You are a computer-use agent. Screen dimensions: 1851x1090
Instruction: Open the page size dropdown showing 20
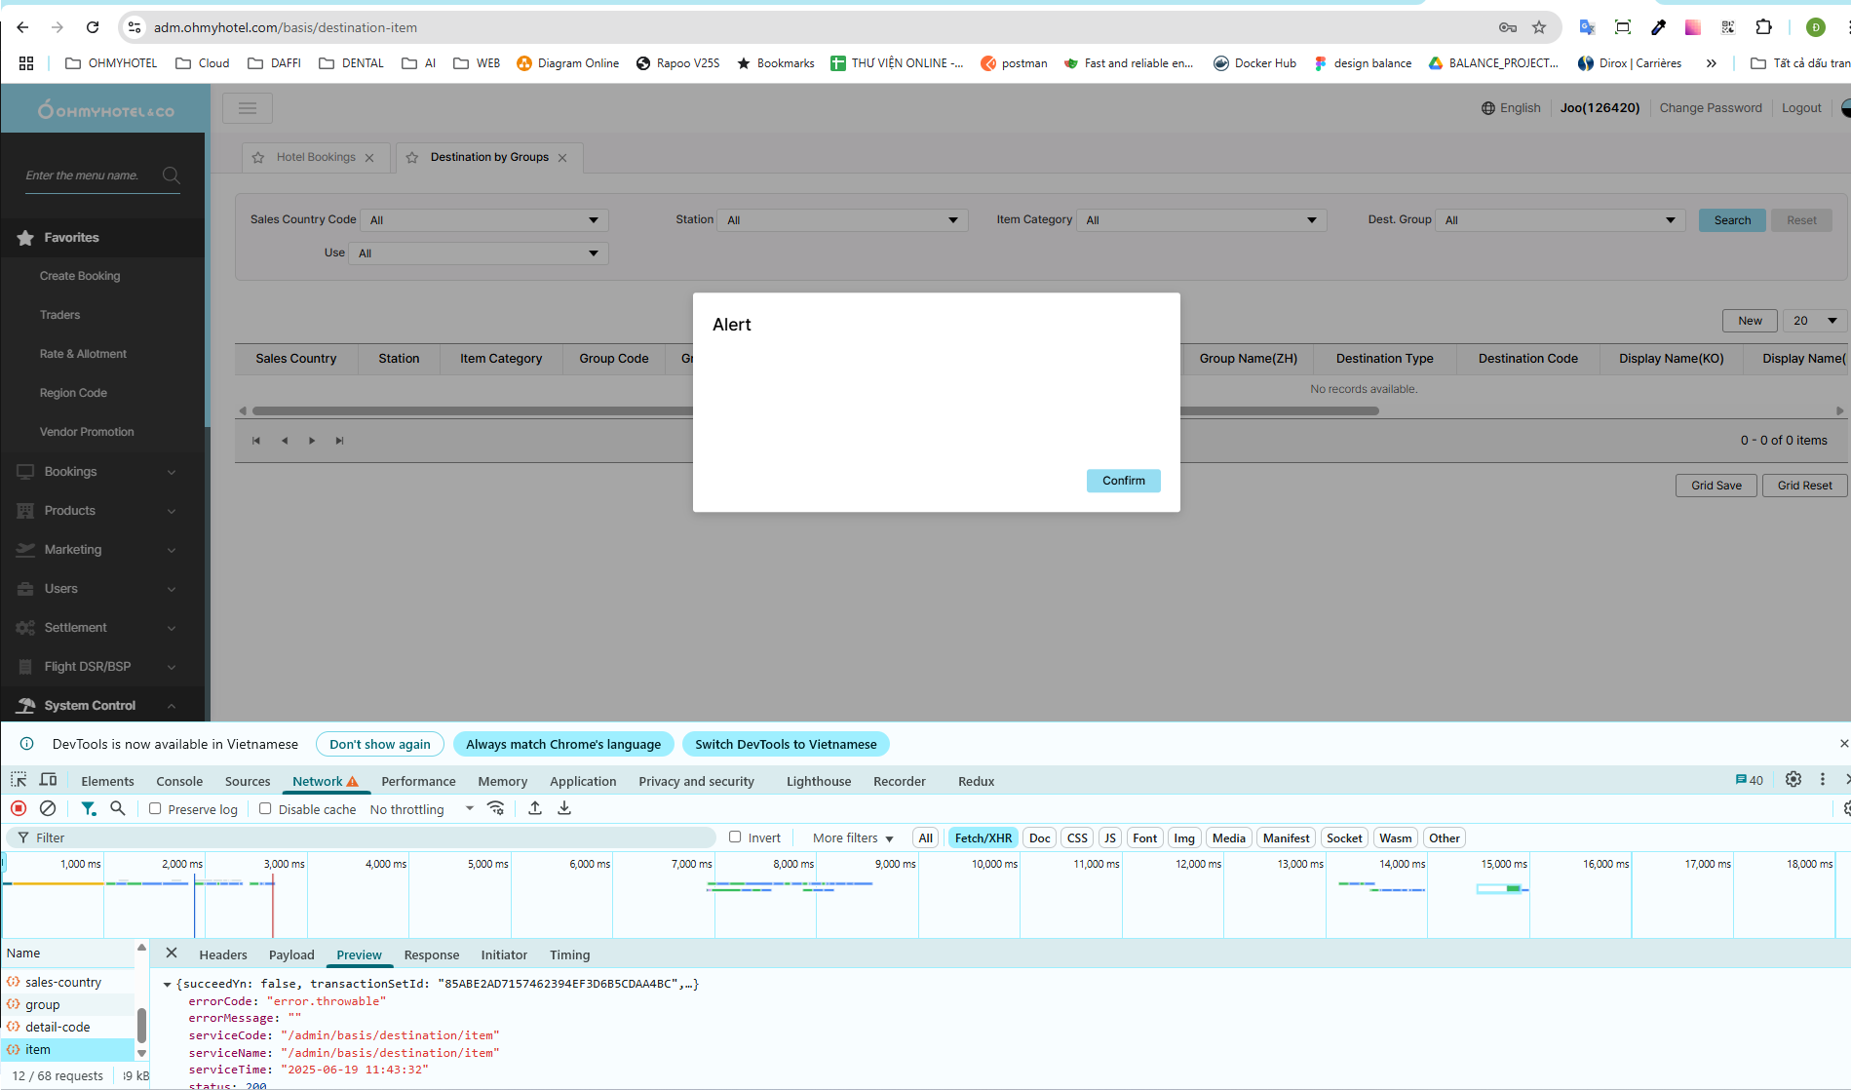1815,321
